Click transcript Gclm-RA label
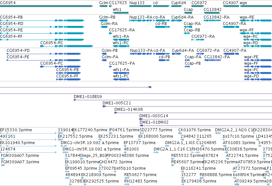The width and height of the screenshot is (272, 186). tap(109, 24)
